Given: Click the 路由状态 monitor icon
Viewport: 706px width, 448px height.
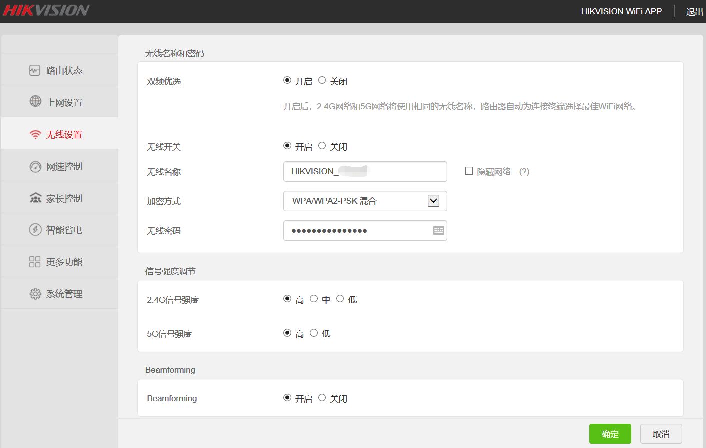Looking at the screenshot, I should [35, 70].
